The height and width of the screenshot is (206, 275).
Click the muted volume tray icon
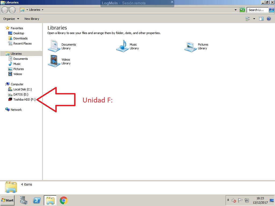234,200
